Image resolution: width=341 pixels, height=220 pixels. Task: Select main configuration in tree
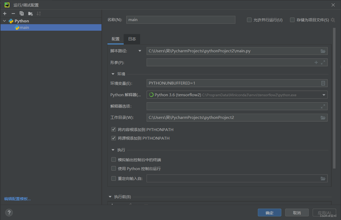tap(51, 28)
